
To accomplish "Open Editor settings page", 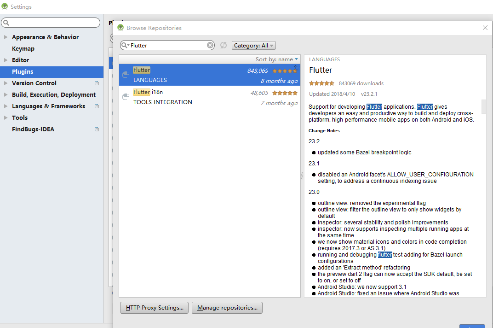I will [20, 60].
